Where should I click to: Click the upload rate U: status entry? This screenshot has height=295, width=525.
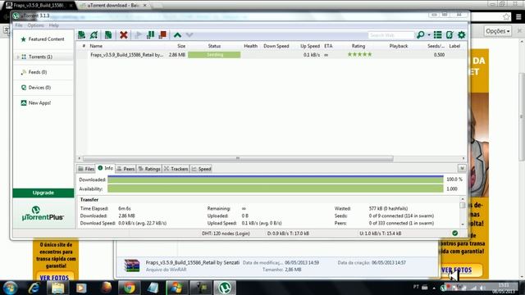point(381,234)
